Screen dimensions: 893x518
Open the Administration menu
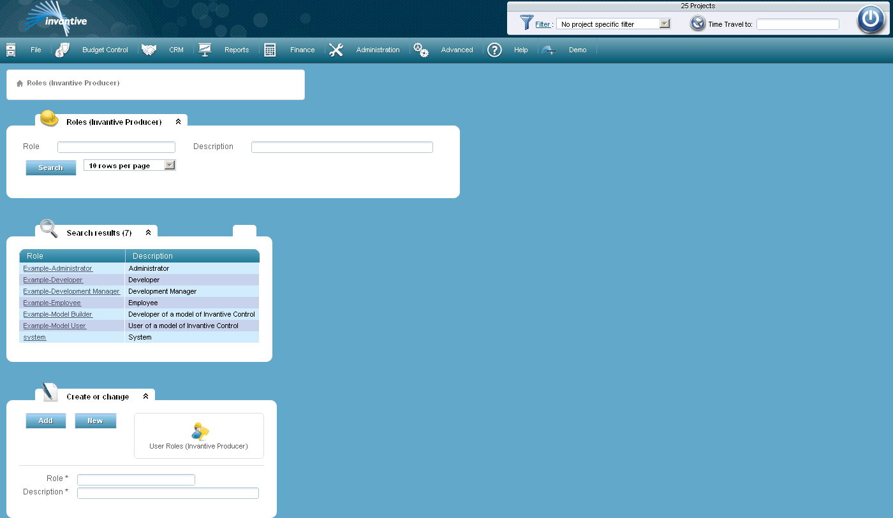tap(378, 49)
